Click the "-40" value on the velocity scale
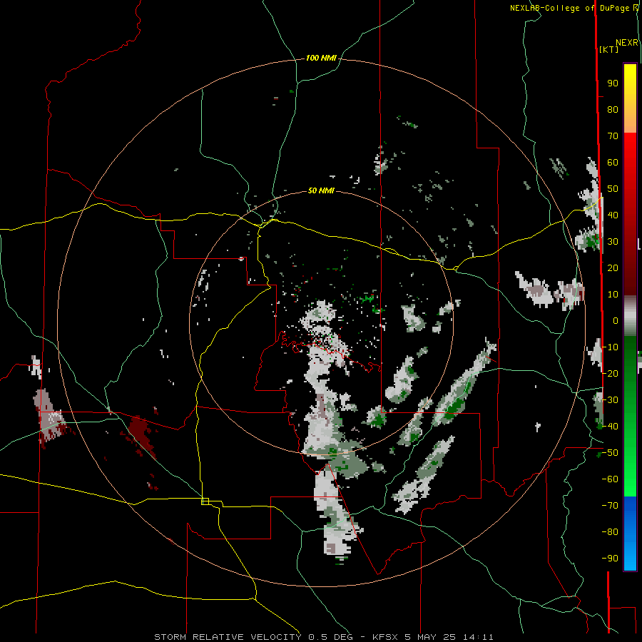The image size is (642, 642). click(610, 427)
